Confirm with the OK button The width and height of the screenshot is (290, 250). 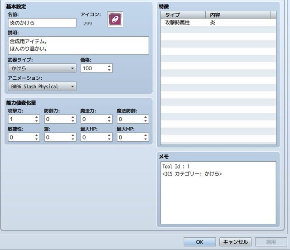point(200,242)
